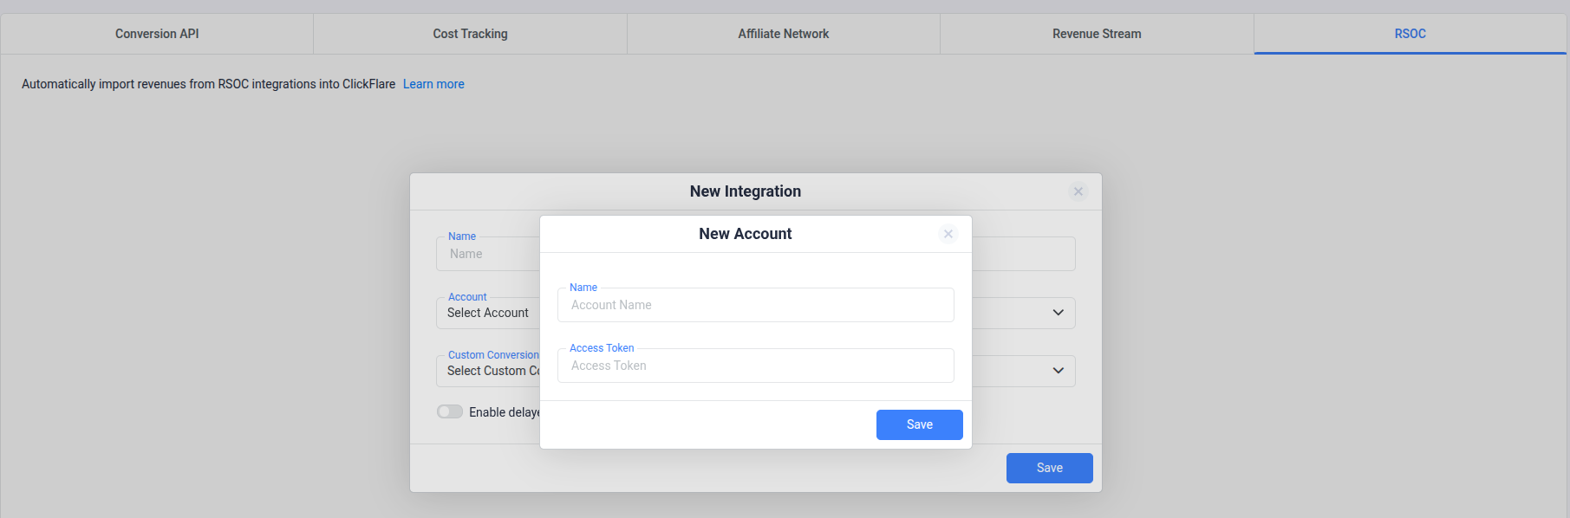Click the Account field's chevron arrow
Screen dimensions: 1570x518
click(x=1058, y=313)
